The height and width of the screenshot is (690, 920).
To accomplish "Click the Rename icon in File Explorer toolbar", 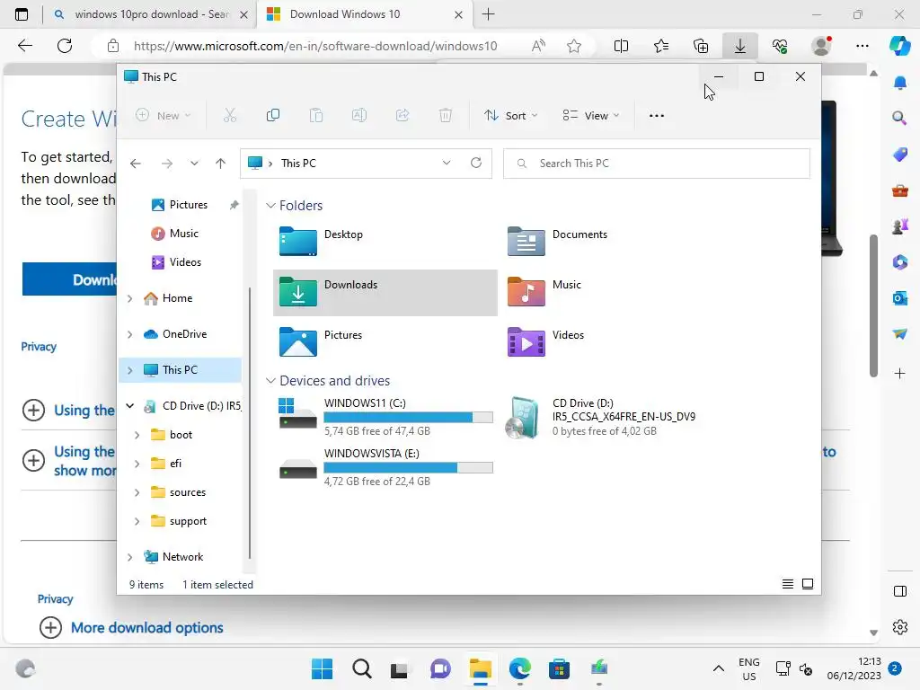I will [x=359, y=116].
